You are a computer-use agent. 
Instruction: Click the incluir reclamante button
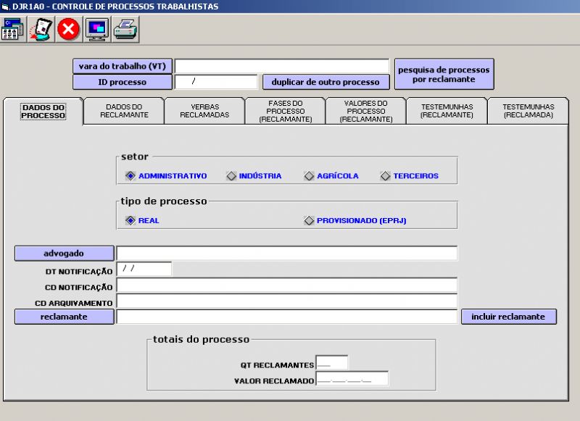(x=508, y=317)
